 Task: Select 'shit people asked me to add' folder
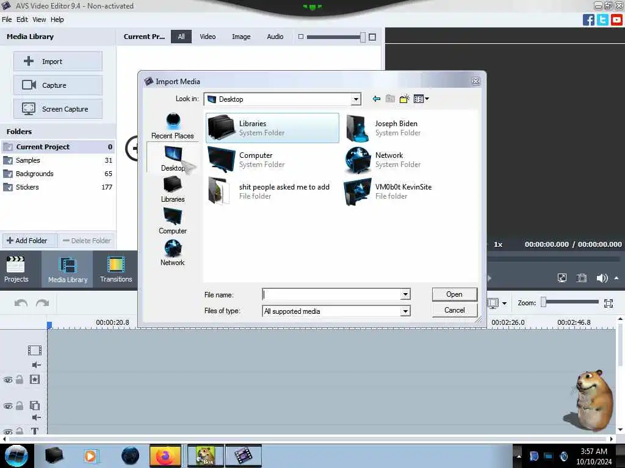[x=269, y=191]
